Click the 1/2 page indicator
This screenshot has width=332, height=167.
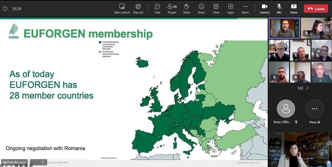[x=300, y=88]
